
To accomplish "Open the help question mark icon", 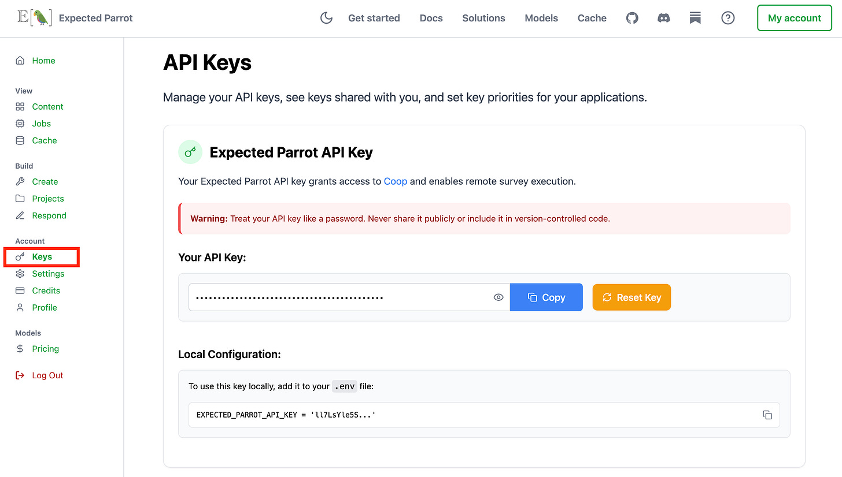I will (728, 18).
